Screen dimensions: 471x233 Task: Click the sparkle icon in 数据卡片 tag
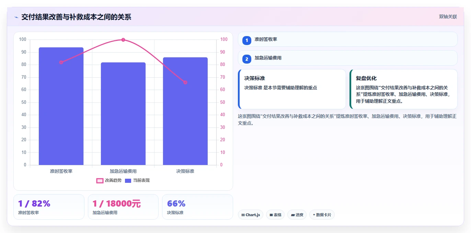pos(314,215)
